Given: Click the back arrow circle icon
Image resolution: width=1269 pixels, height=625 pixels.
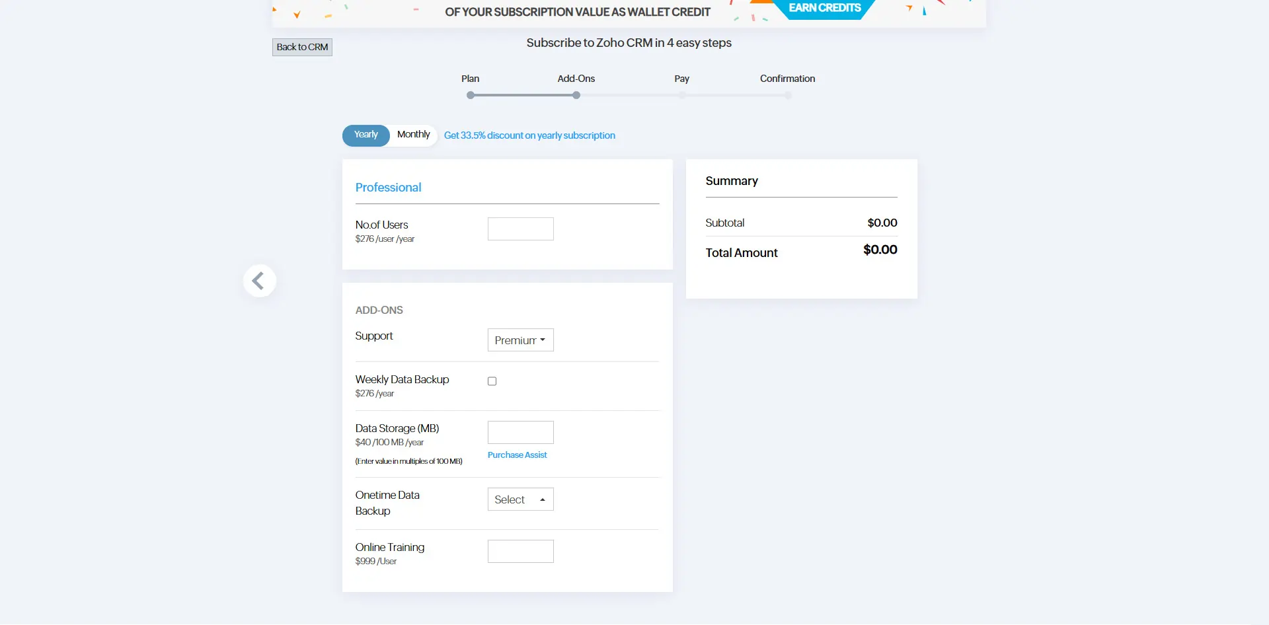Looking at the screenshot, I should point(259,281).
